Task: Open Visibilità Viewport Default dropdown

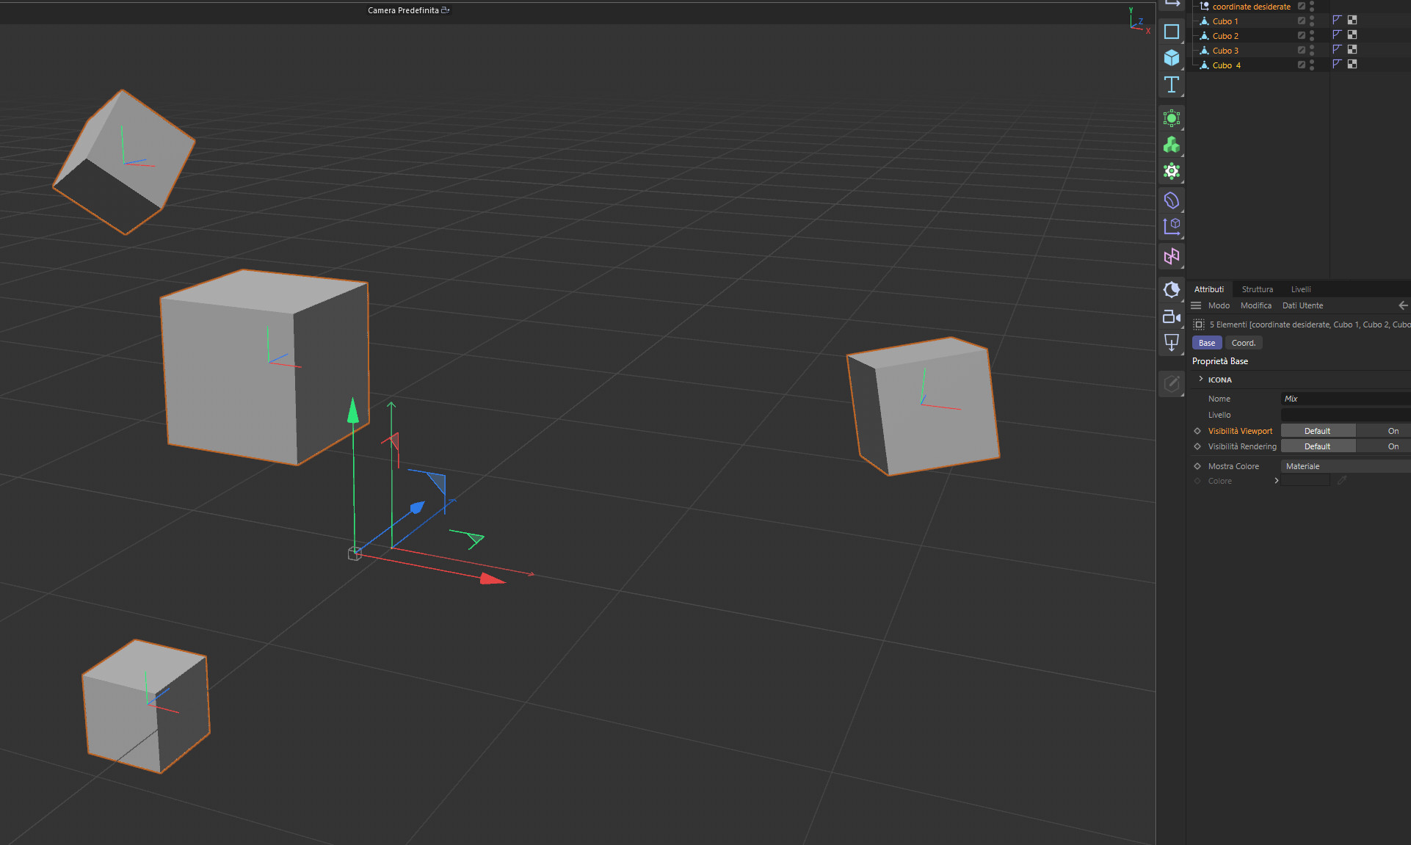Action: [1318, 431]
